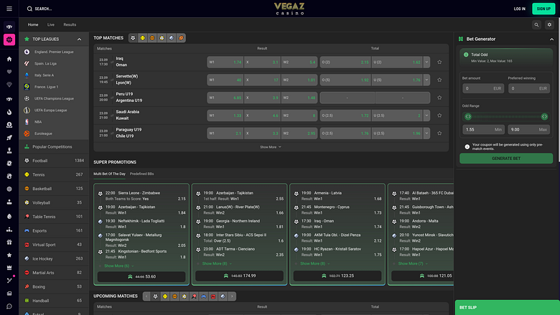Click the house icon in left sidebar
This screenshot has height=315, width=560.
9,59
